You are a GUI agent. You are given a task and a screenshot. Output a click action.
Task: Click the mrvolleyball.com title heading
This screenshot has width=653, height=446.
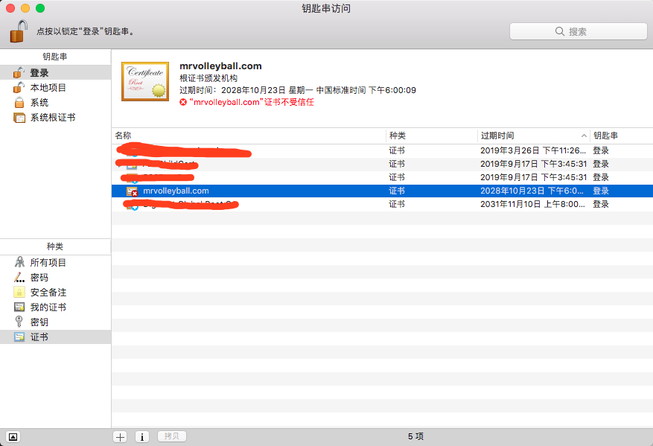pyautogui.click(x=220, y=66)
